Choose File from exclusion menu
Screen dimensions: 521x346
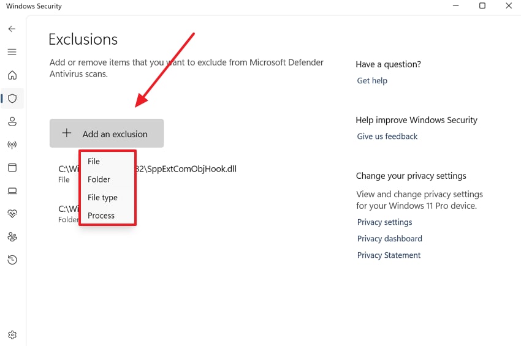tap(94, 162)
